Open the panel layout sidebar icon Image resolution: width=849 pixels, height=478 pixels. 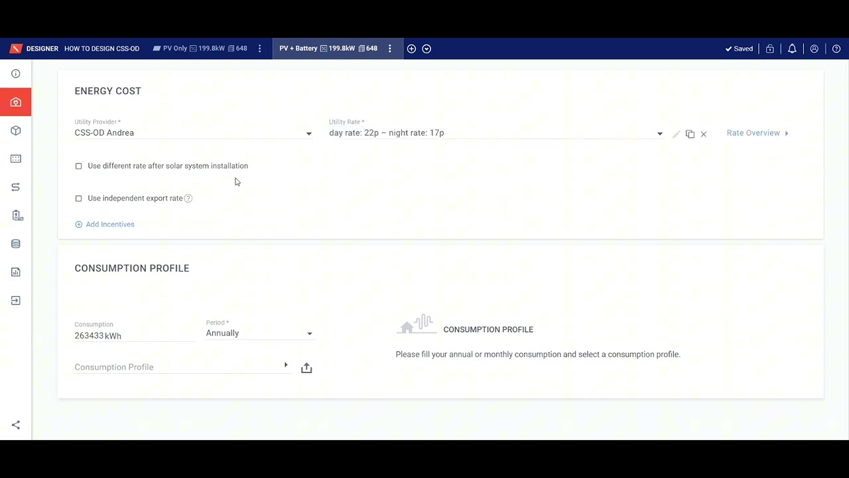[16, 159]
